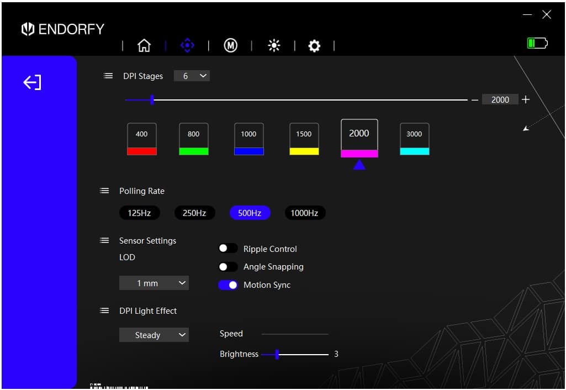
Task: Click the plus icon to increase DPI
Action: click(x=526, y=99)
